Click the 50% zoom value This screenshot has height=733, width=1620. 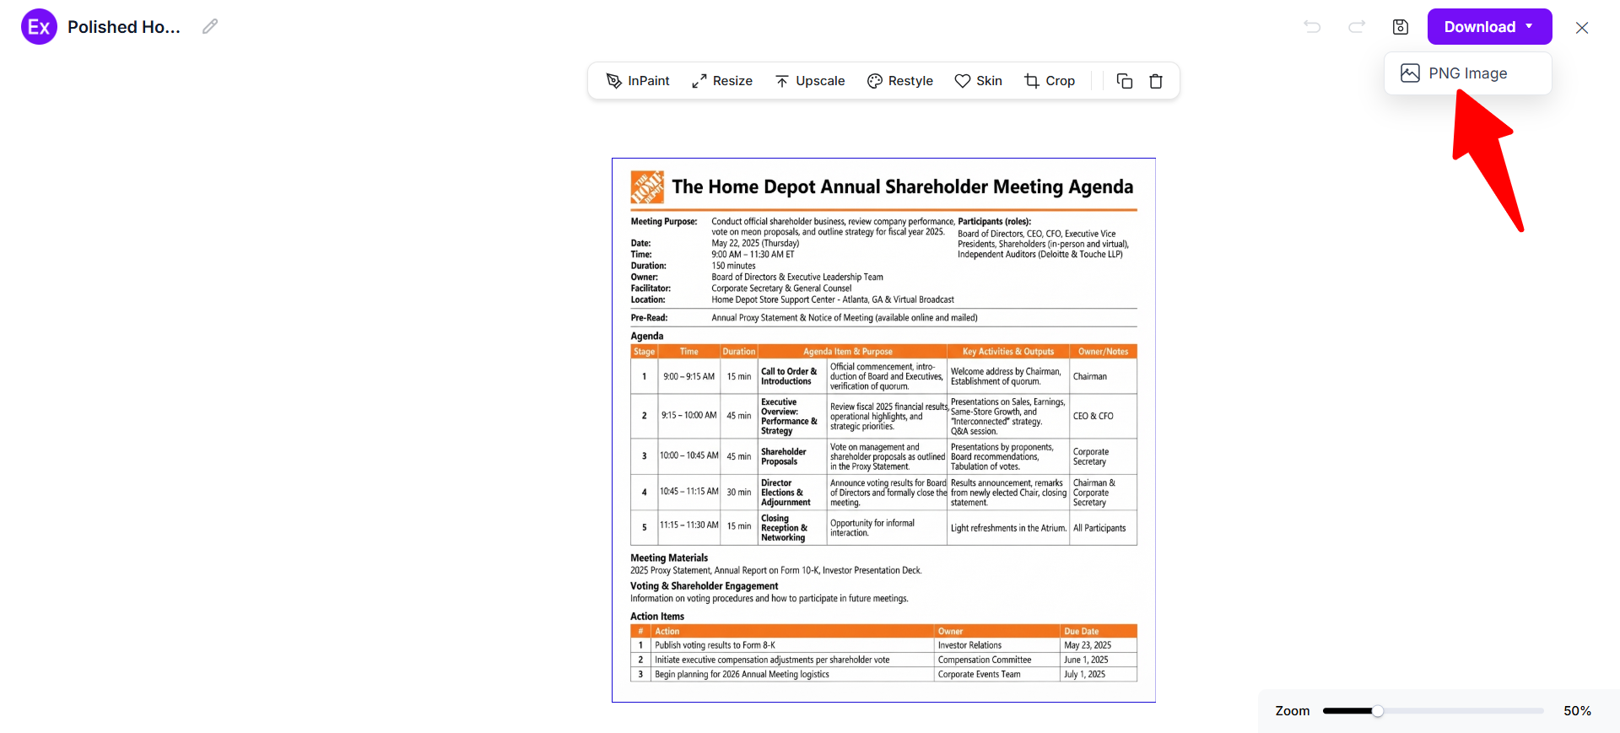(1577, 711)
